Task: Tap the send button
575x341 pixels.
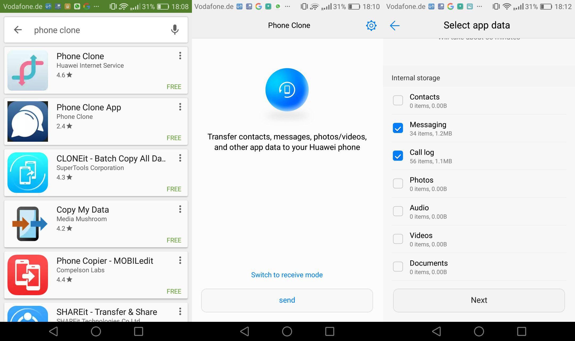Action: click(287, 300)
